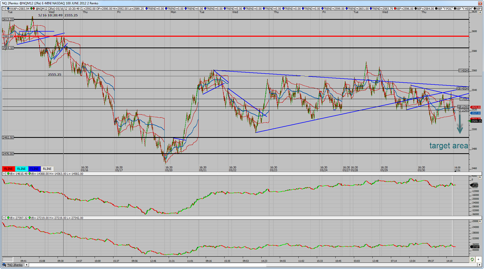The height and width of the screenshot is (269, 484).
Task: Close the VB=-27397.32 subgraph region
Action: click(x=4, y=218)
